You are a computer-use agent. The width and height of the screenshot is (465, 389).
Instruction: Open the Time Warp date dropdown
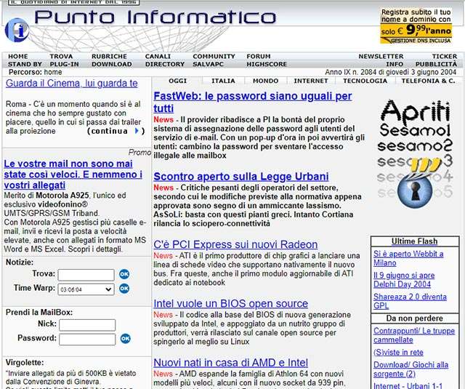tap(86, 289)
